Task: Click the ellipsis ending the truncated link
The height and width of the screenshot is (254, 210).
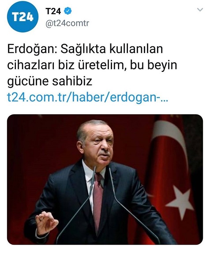Action: coord(165,99)
